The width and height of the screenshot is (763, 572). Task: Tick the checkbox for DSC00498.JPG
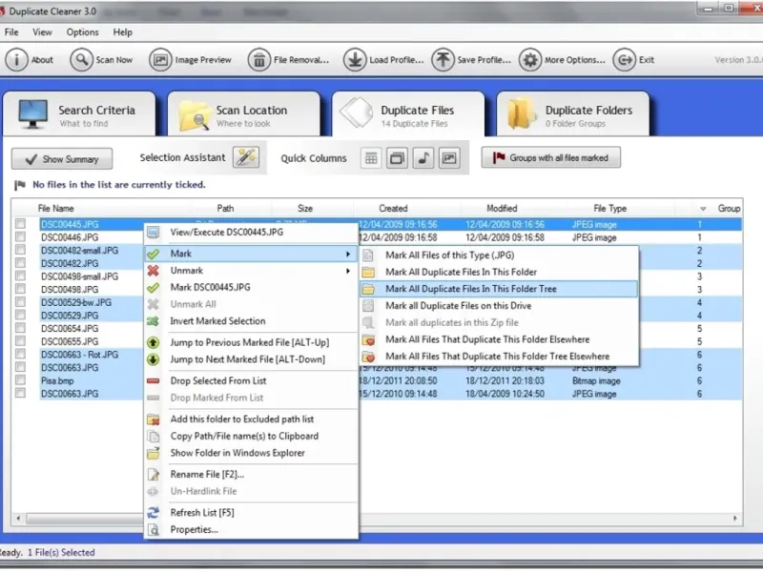20,290
